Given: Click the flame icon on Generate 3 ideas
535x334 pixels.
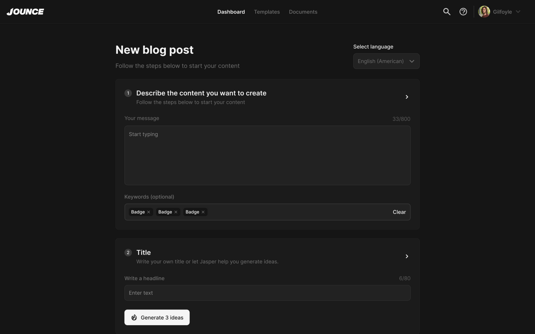Looking at the screenshot, I should 134,317.
